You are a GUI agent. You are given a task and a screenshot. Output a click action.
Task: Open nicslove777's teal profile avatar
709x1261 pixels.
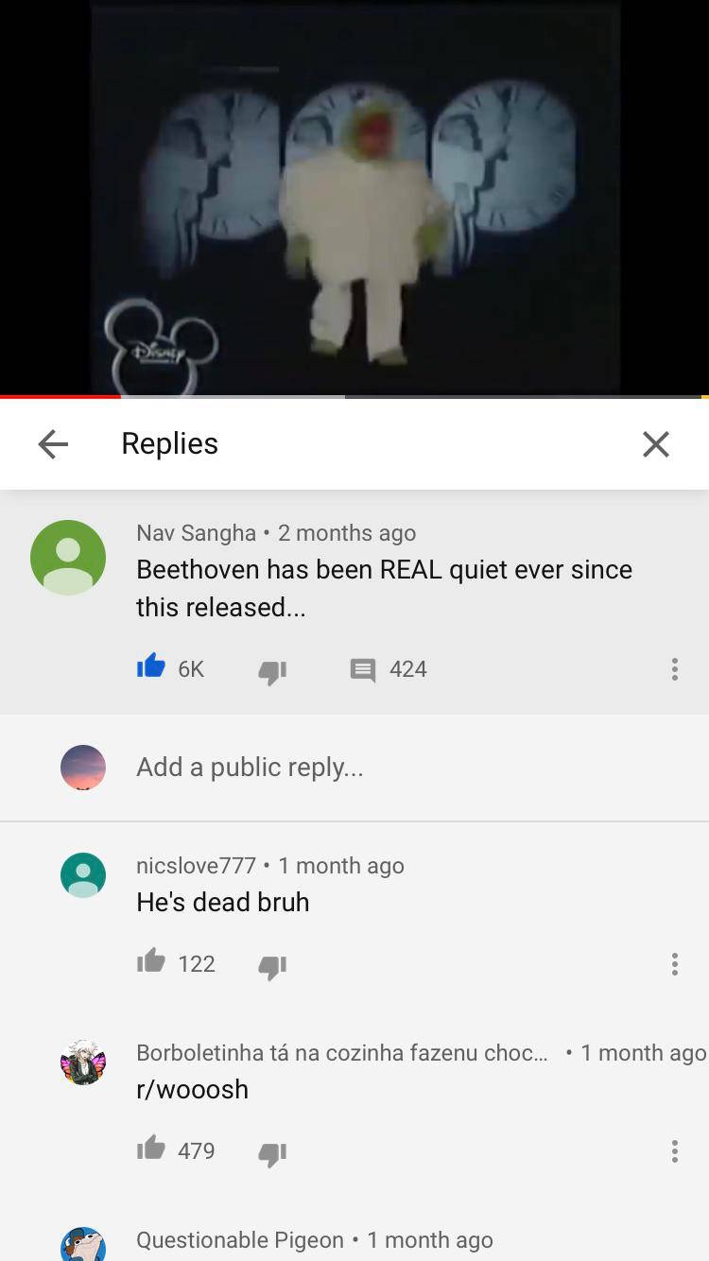83,875
